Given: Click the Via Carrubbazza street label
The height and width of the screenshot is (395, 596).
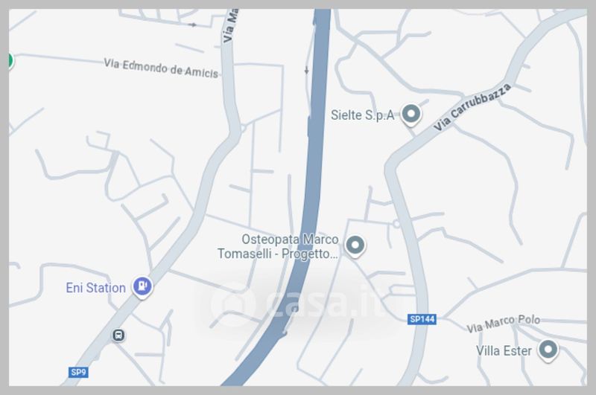Looking at the screenshot, I should (x=472, y=107).
